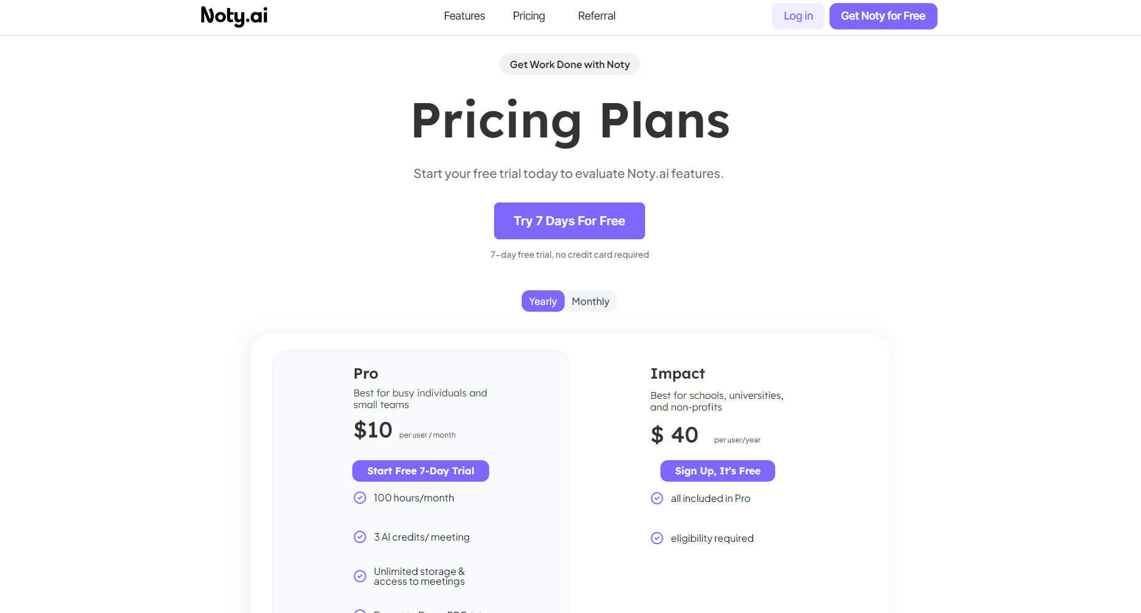Click the Log in button
The image size is (1141, 613).
[x=797, y=16]
